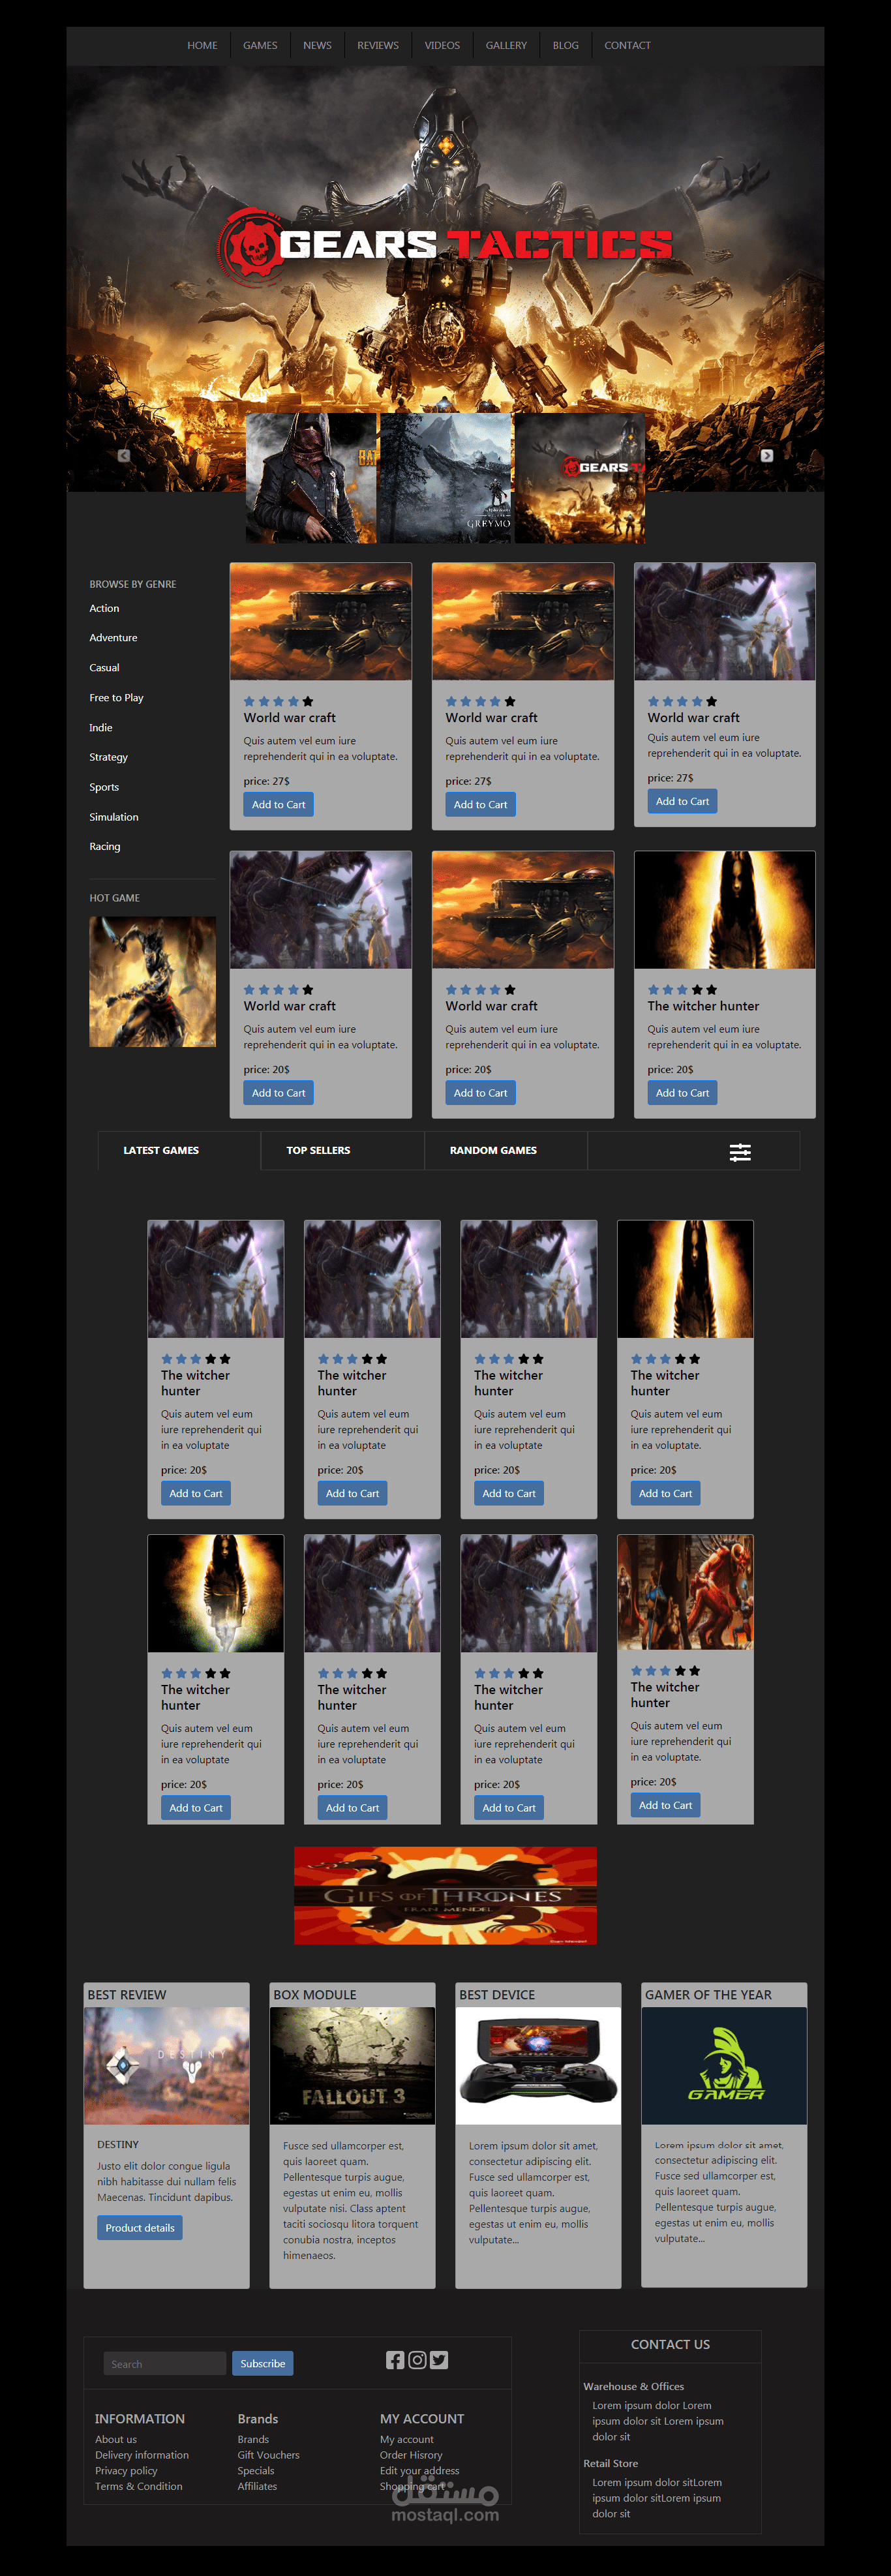The width and height of the screenshot is (891, 2576).
Task: Browse the Simulation genre
Action: [114, 817]
